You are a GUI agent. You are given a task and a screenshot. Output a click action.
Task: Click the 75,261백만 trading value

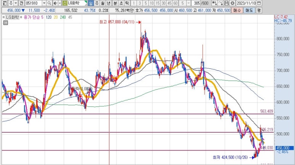pyautogui.click(x=124, y=10)
